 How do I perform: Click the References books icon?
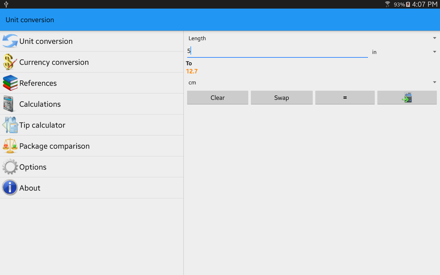(10, 83)
